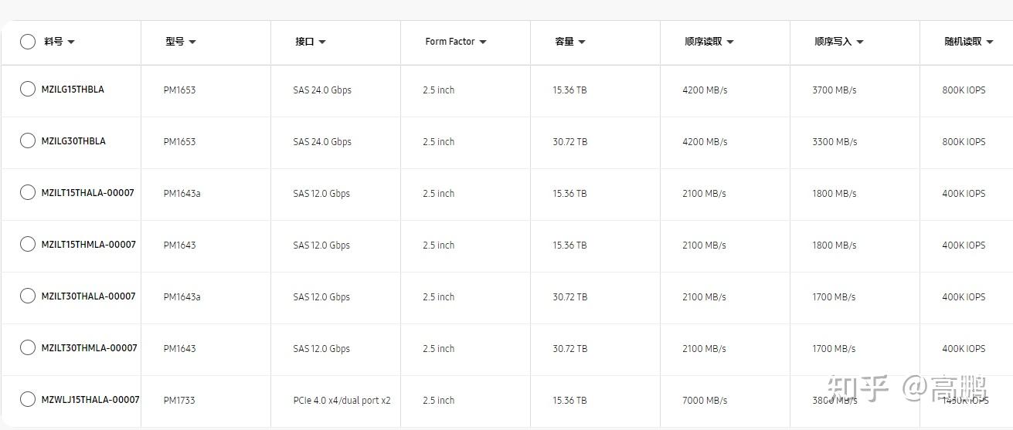The height and width of the screenshot is (430, 1013).
Task: Expand the 型号 column filter arrow
Action: [x=192, y=42]
